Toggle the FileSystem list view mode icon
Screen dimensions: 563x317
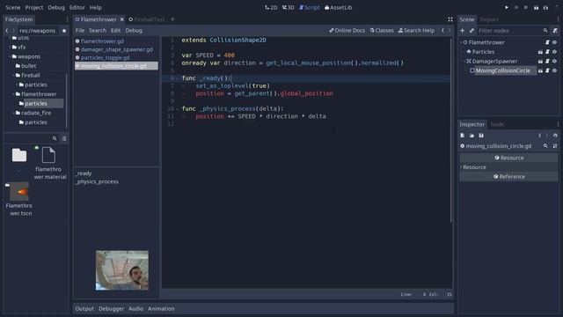tap(64, 138)
